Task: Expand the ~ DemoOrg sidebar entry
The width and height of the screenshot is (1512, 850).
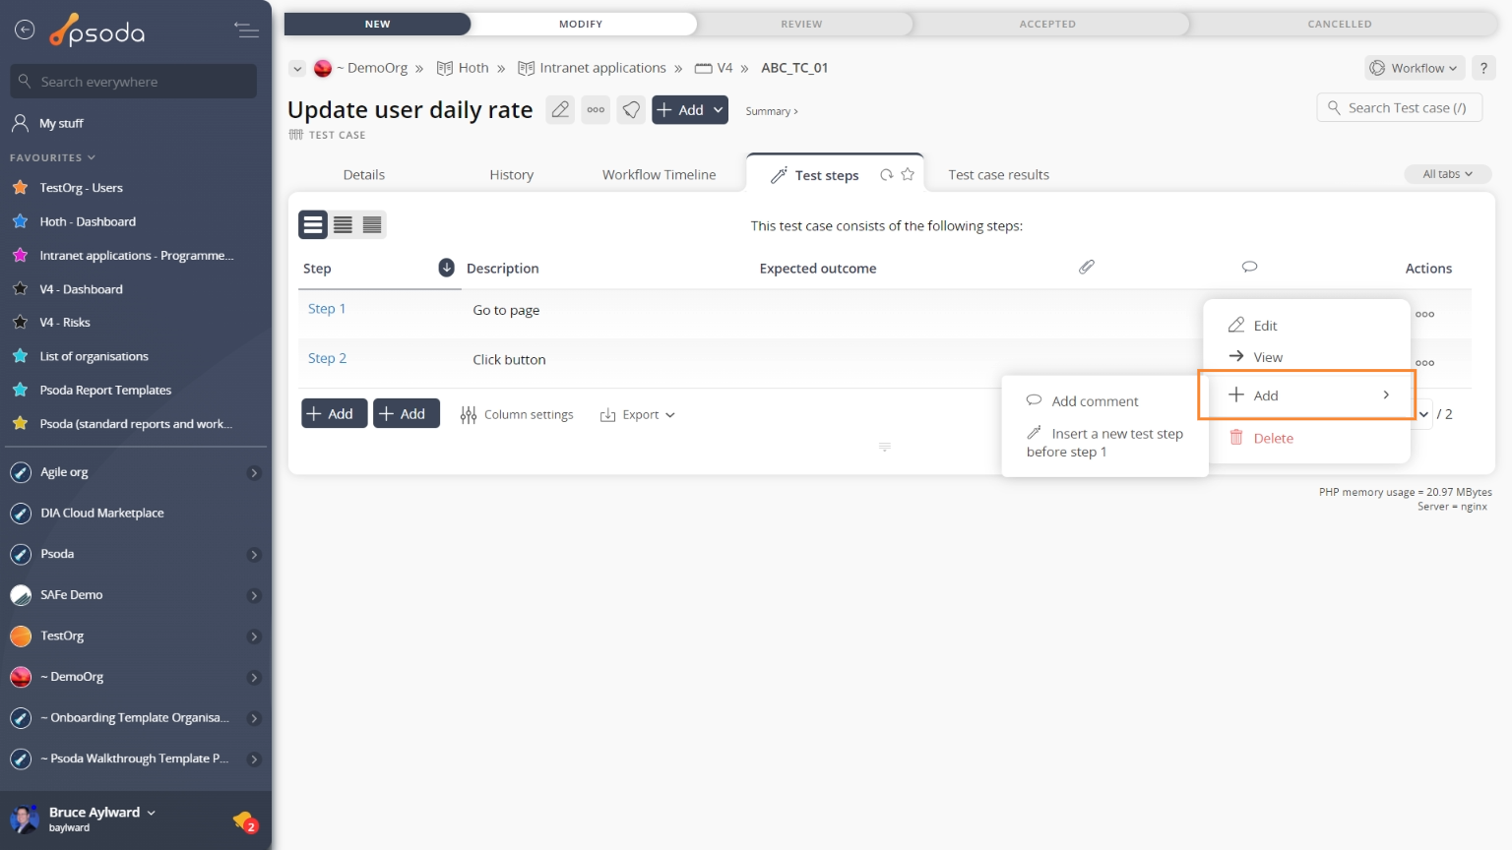Action: 254,678
